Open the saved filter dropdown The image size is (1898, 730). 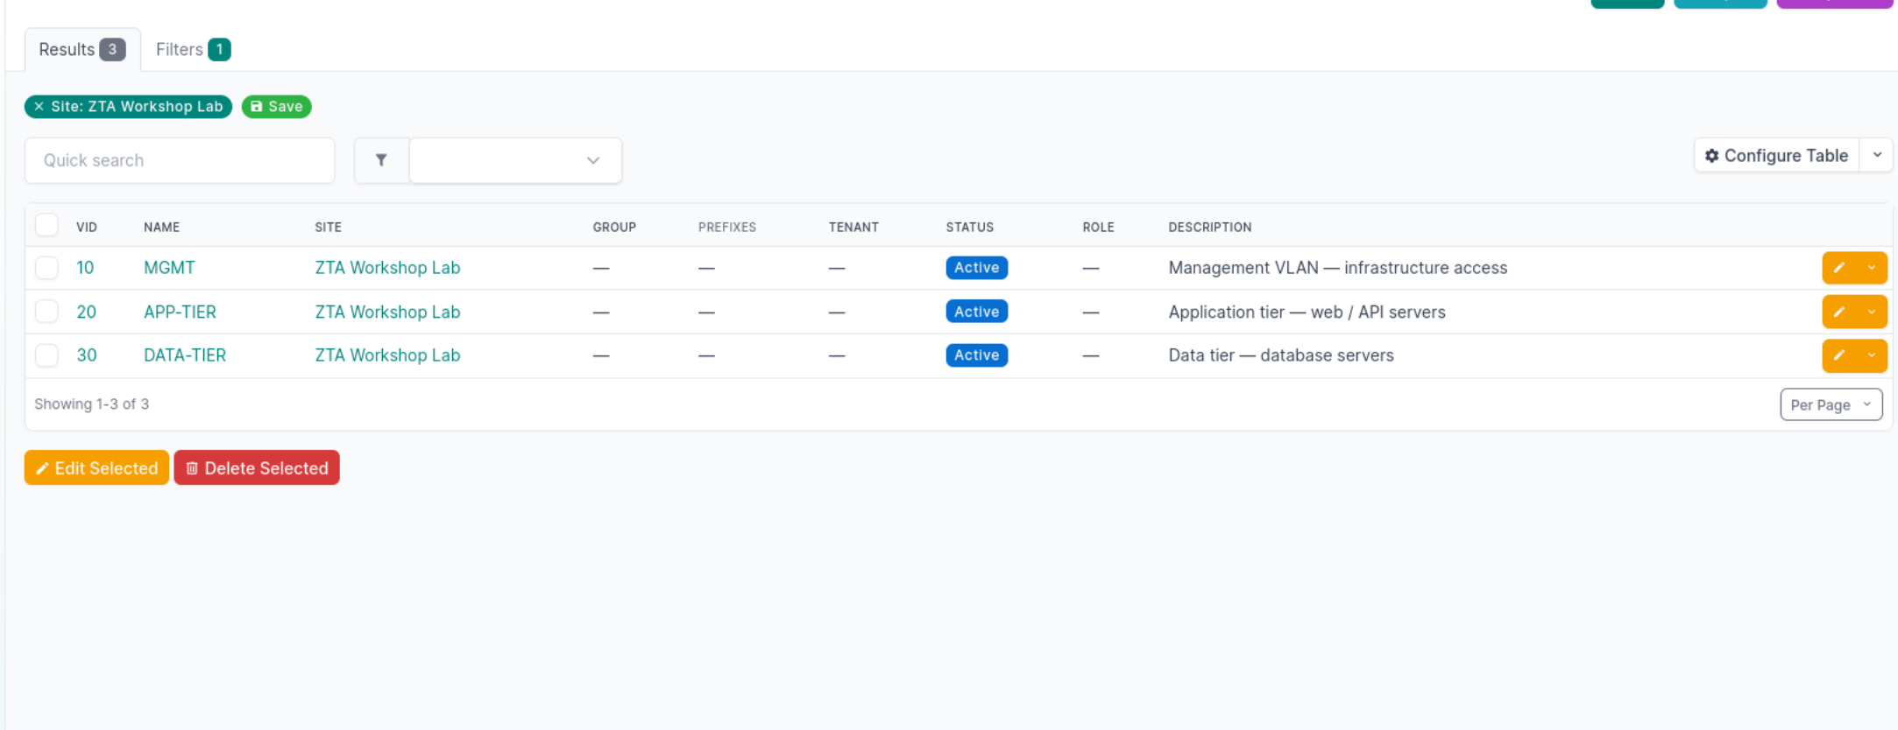pos(515,160)
